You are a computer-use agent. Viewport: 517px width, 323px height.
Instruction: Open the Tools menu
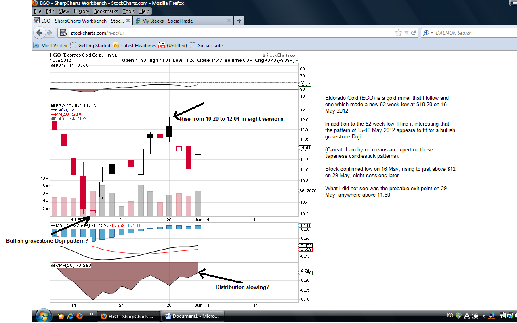[x=129, y=11]
